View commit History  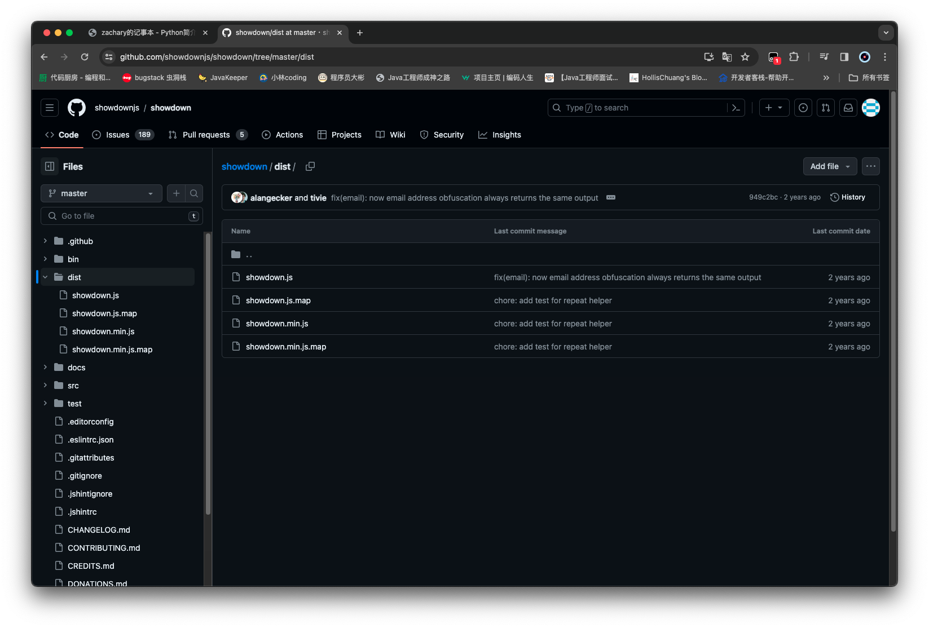[848, 197]
